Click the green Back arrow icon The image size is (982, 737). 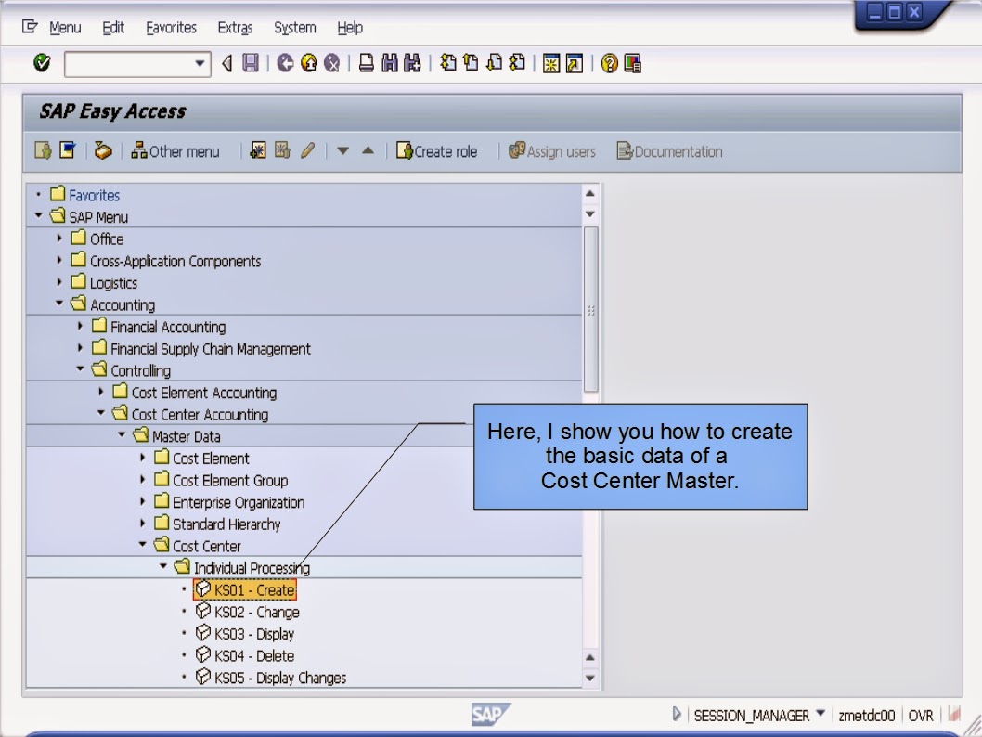click(286, 63)
